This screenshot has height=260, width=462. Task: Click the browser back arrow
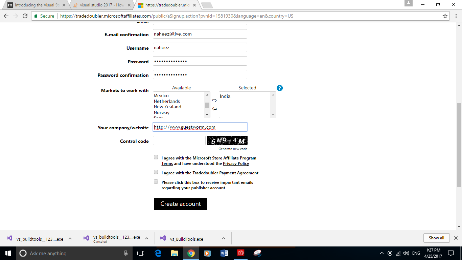point(6,16)
